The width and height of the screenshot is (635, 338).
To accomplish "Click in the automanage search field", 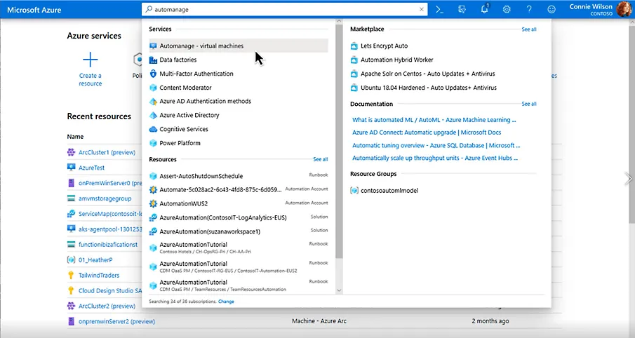I will [281, 10].
